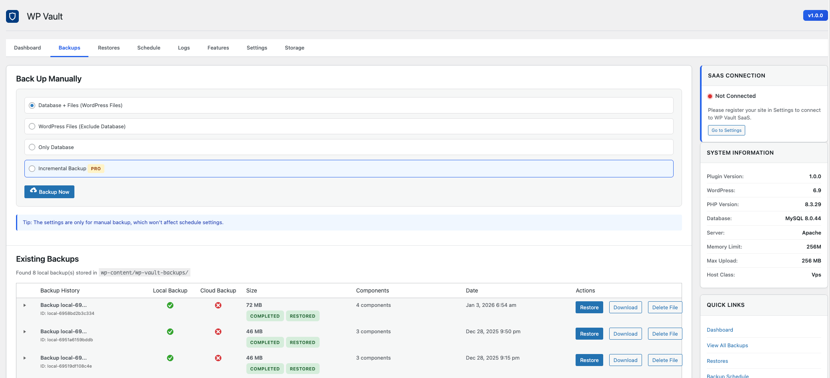Click the Max Upload value 256 MB
Viewport: 830px width, 378px height.
[x=811, y=261]
